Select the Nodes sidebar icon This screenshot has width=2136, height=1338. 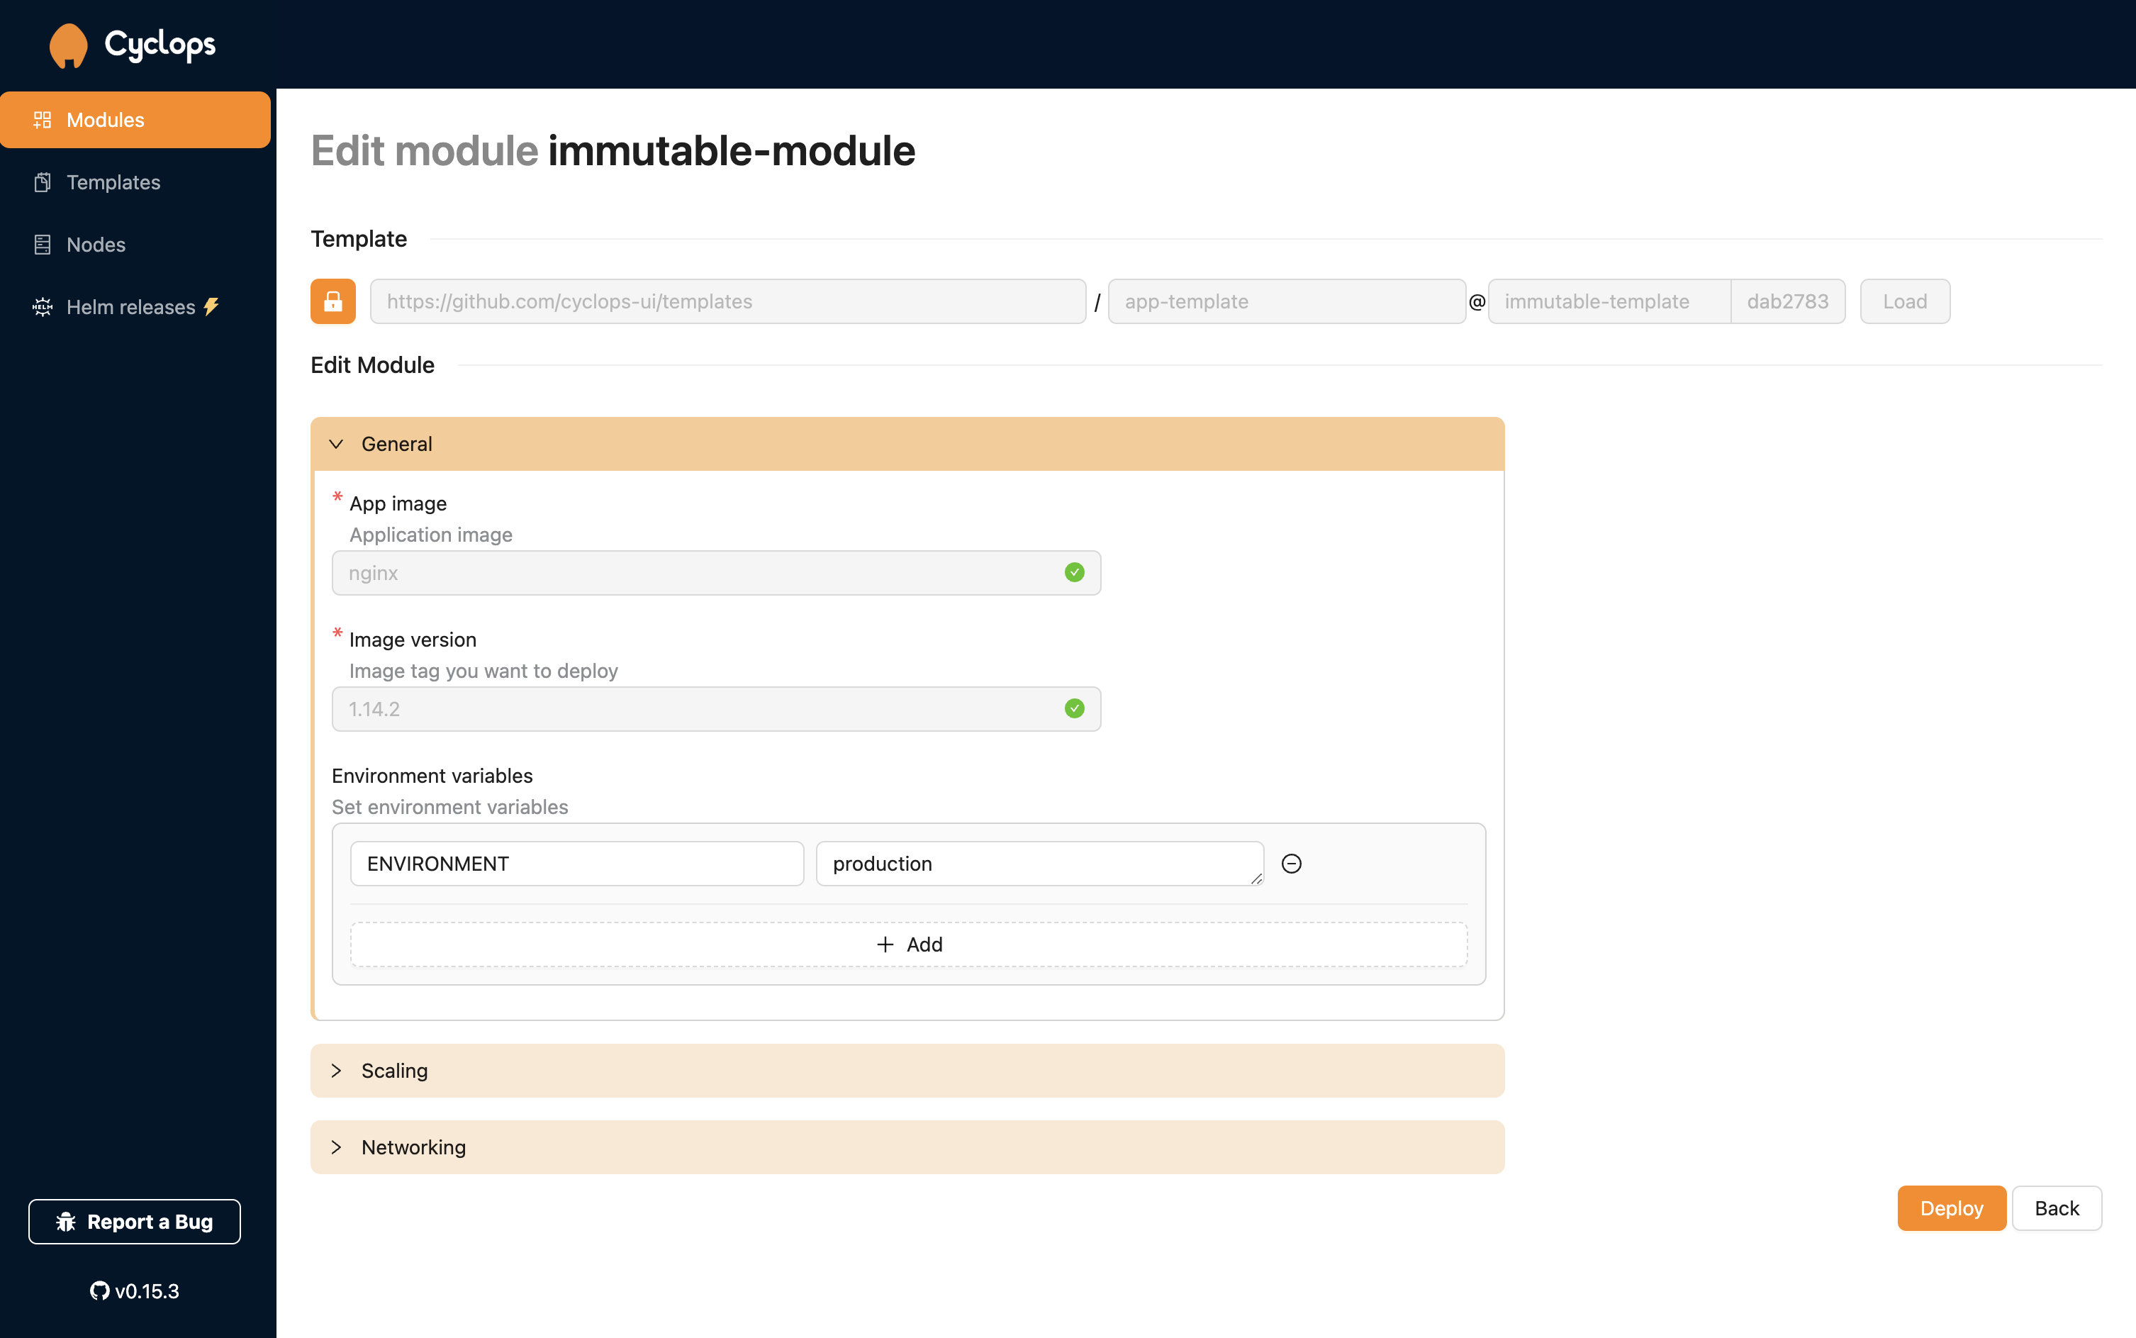(42, 242)
